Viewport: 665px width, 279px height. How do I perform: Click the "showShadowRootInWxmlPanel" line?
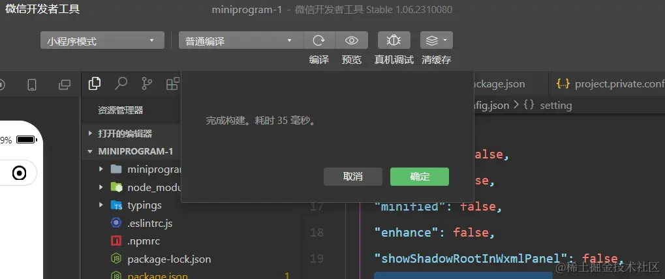click(x=499, y=258)
